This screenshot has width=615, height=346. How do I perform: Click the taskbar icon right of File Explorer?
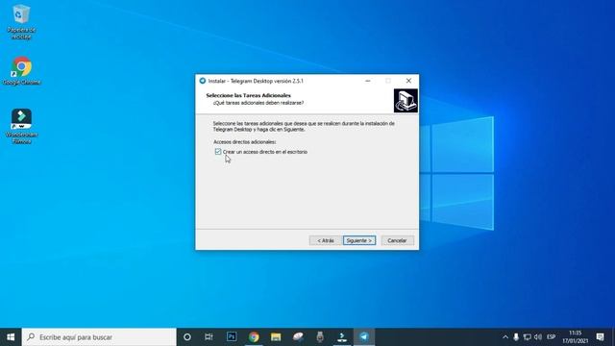click(x=298, y=337)
